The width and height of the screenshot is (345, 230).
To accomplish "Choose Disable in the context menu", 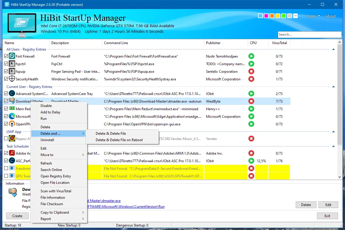I will [59, 106].
